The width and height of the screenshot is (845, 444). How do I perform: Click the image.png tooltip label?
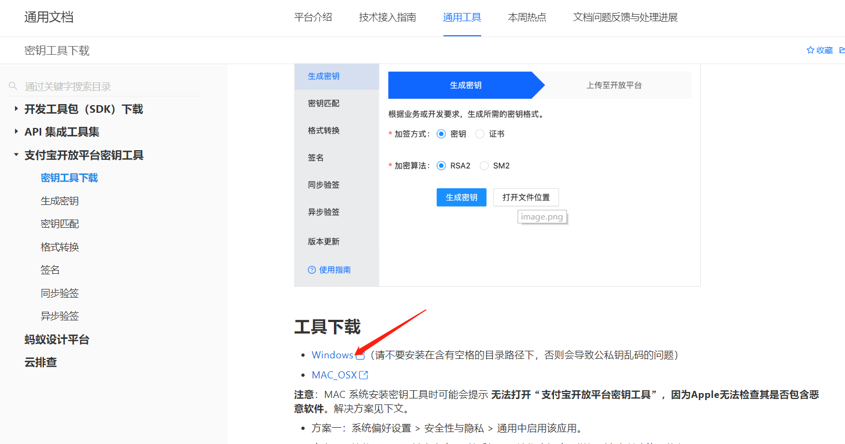(542, 217)
